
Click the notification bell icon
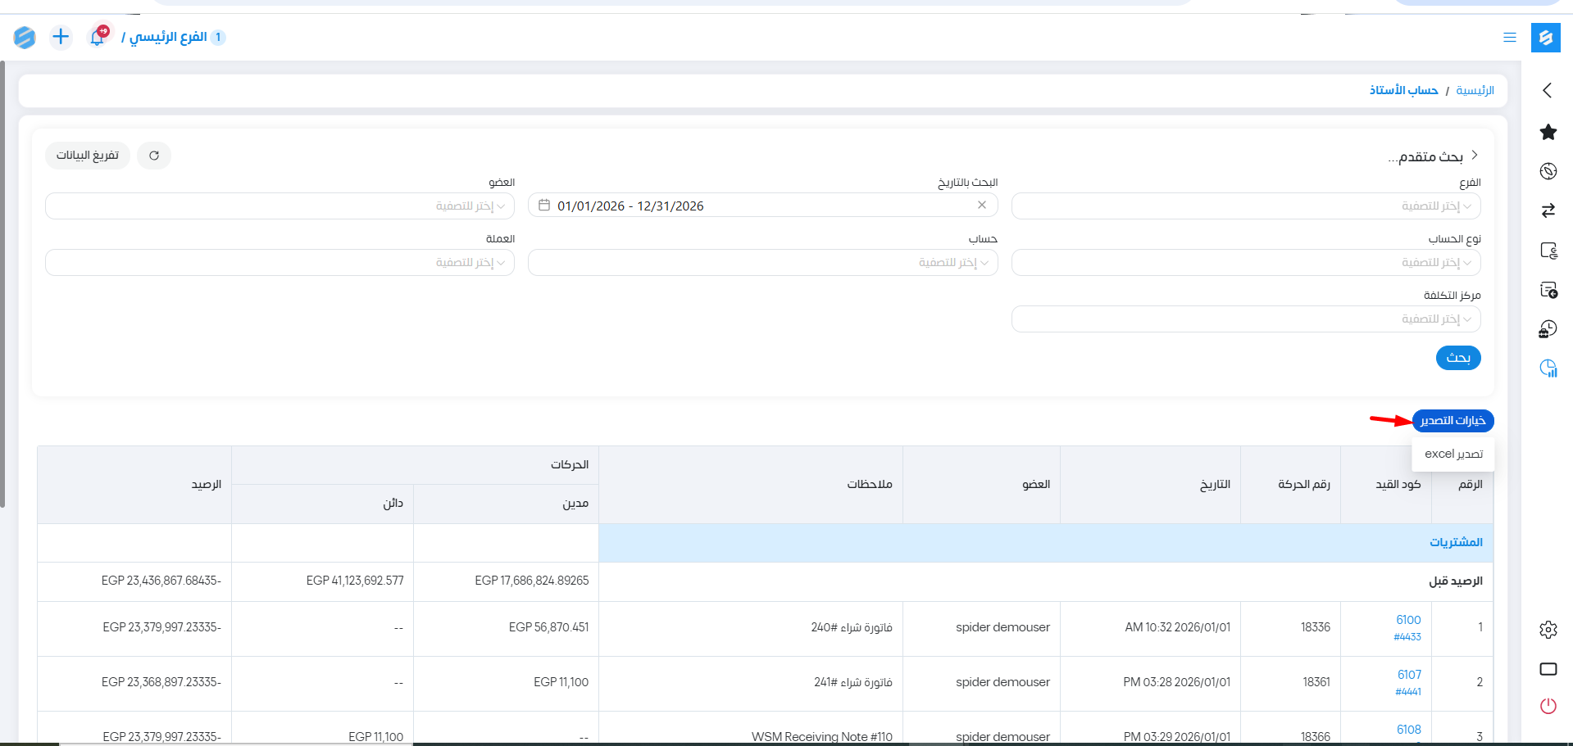pos(98,37)
